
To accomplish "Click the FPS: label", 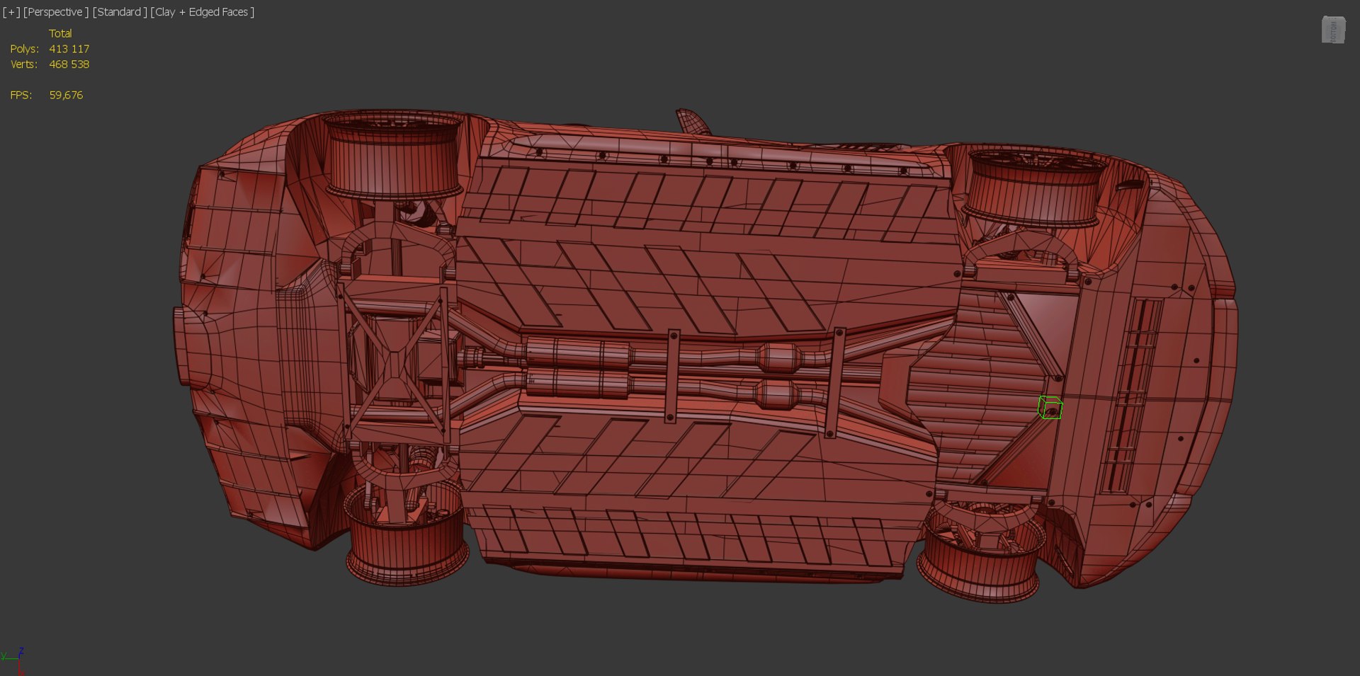I will click(21, 95).
